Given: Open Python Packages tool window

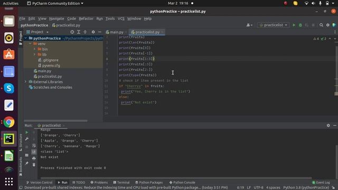Looking at the screenshot, I should pos(149,183).
